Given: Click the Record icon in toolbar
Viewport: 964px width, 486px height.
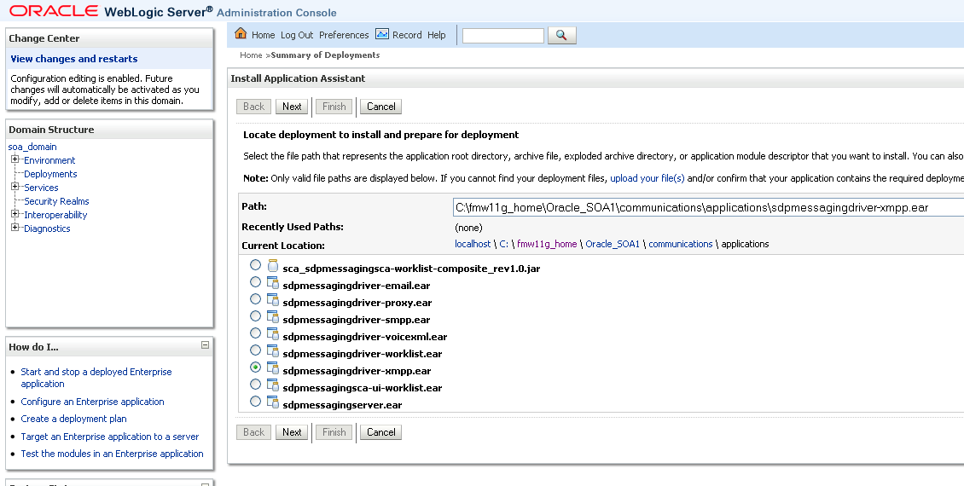Looking at the screenshot, I should [382, 34].
